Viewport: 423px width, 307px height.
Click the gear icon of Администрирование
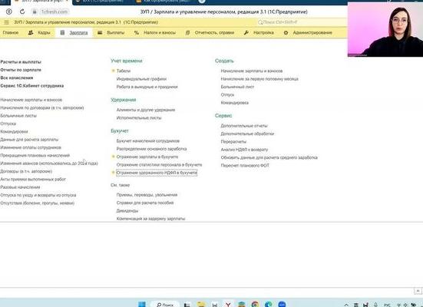coord(286,33)
